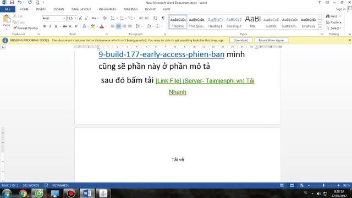
Task: Click the Save icon in quick access toolbar
Action: [x=12, y=2]
